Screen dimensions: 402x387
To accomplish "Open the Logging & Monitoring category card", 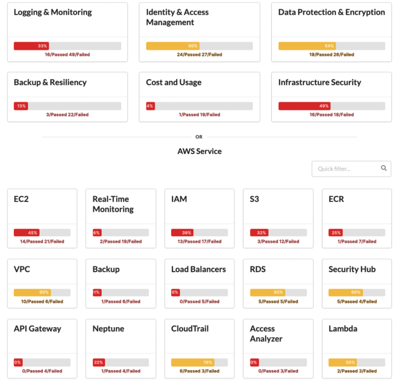I will tap(67, 32).
